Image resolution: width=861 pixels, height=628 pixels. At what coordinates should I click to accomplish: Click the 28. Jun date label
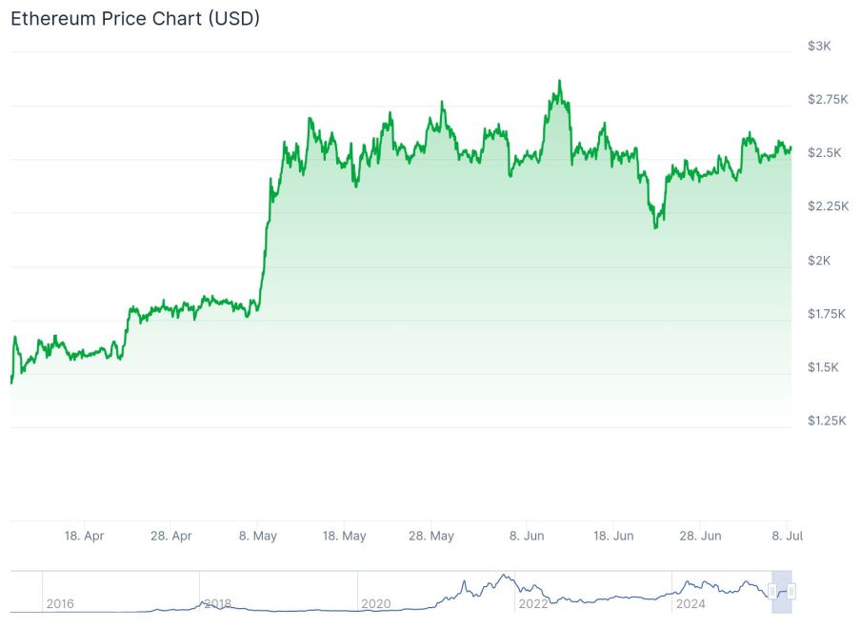point(699,536)
